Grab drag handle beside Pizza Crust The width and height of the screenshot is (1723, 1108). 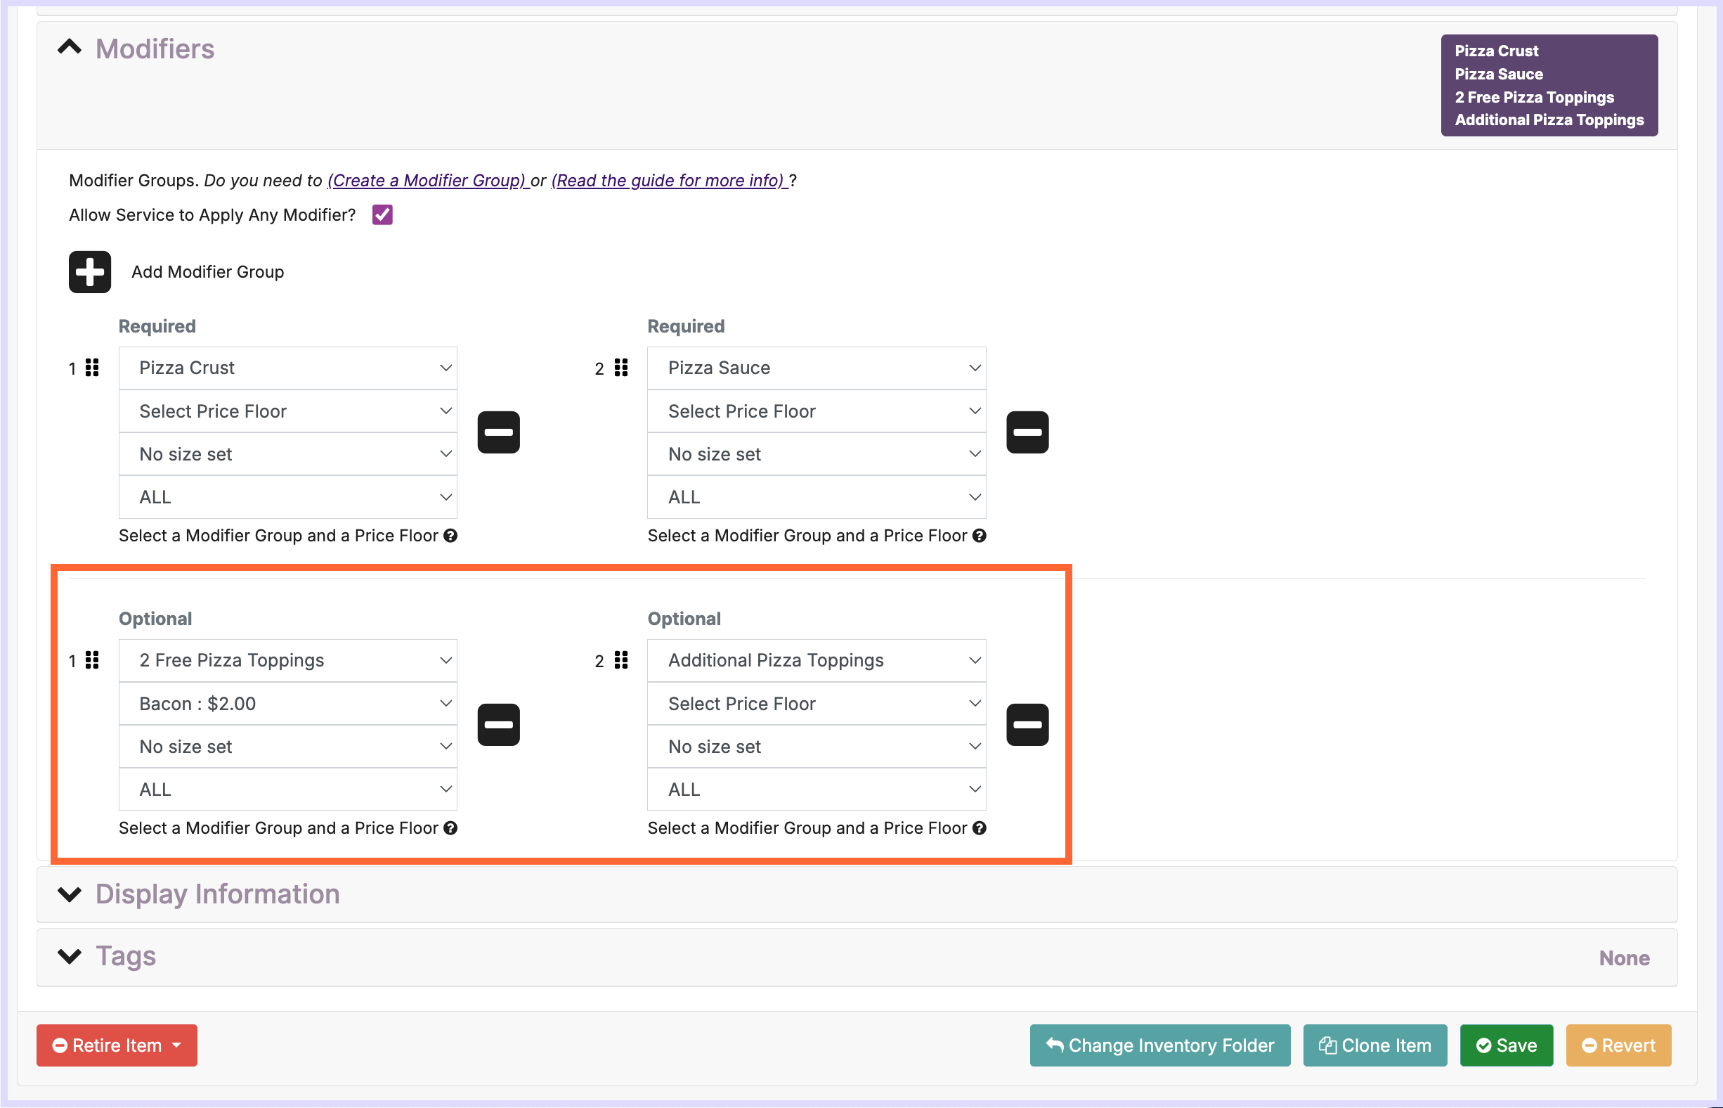[x=92, y=368]
